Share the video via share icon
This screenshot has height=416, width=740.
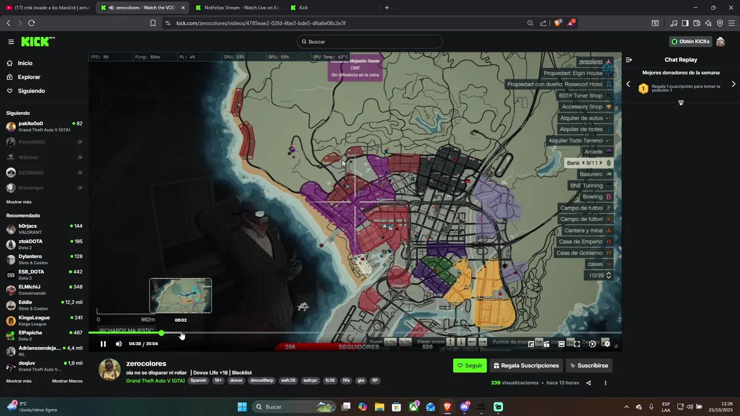pos(589,383)
